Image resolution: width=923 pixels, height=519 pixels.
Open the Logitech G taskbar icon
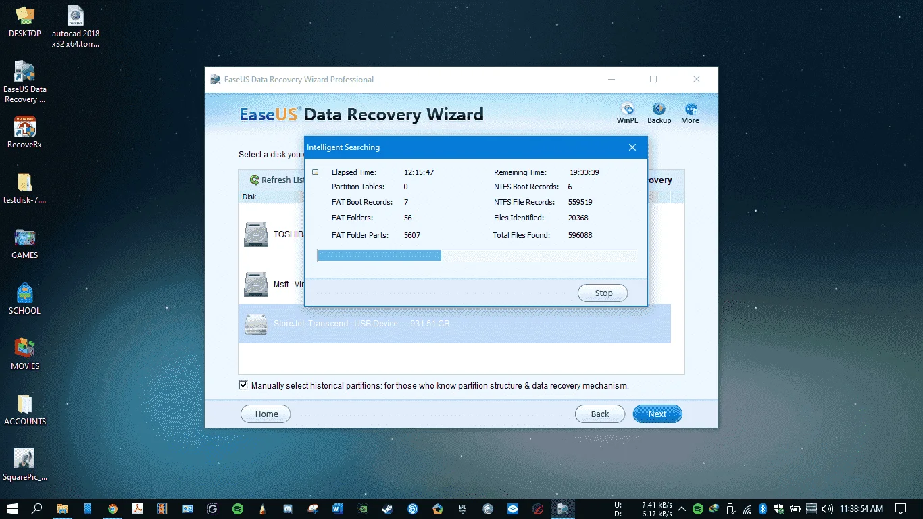(213, 509)
